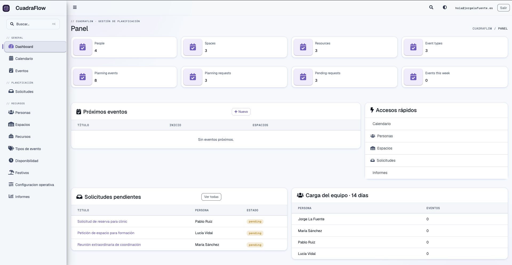Click the CuadraFlow logo icon
Screen dimensions: 512x265
6,8
